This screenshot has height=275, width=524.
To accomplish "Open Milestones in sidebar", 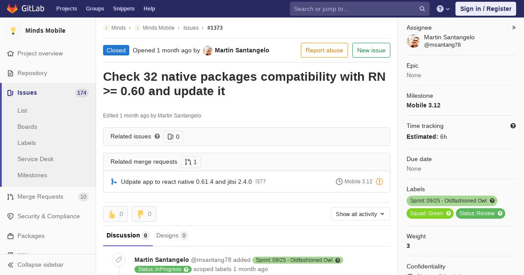I will [32, 175].
